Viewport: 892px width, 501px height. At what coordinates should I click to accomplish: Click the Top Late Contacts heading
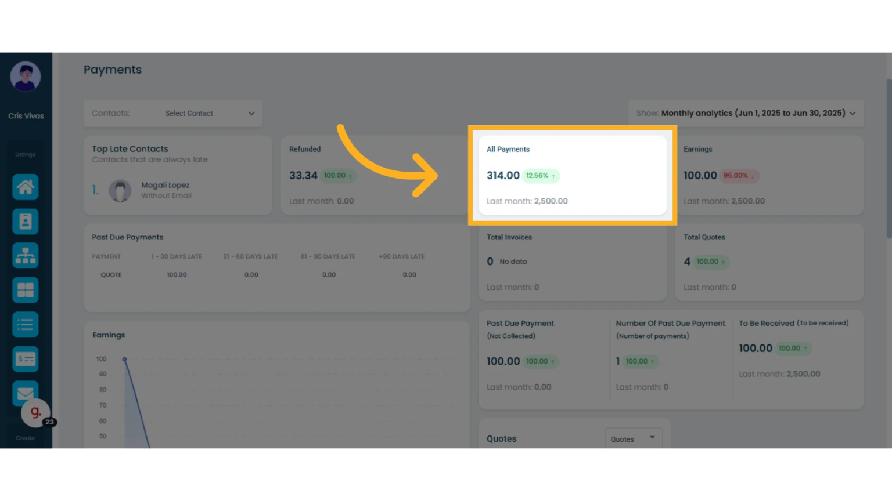tap(130, 149)
